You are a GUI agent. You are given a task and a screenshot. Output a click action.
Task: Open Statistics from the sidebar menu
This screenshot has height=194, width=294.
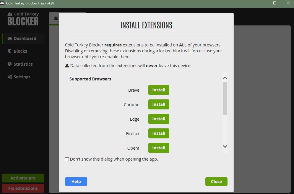(22, 64)
